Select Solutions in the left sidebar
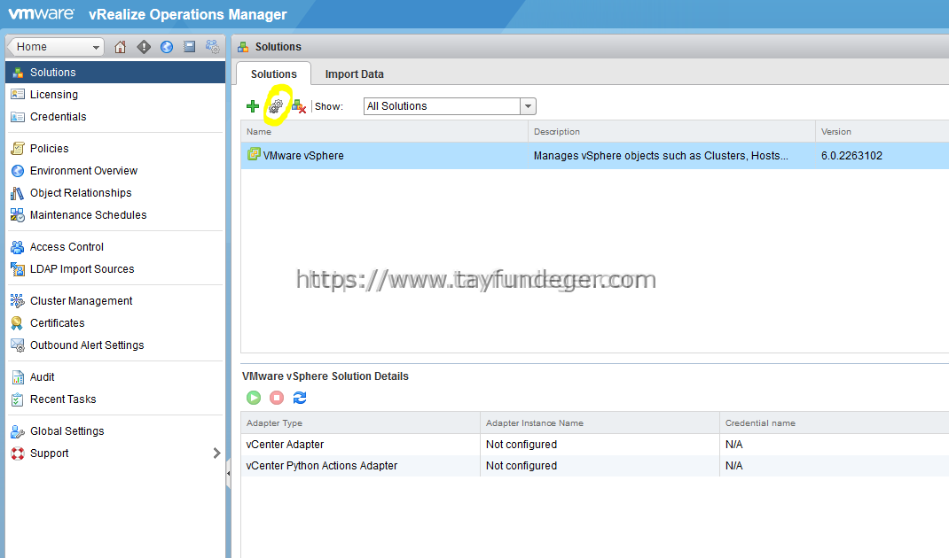The width and height of the screenshot is (949, 558). (115, 72)
